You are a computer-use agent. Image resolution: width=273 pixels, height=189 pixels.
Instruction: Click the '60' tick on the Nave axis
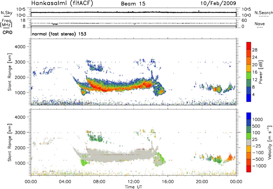244,20
